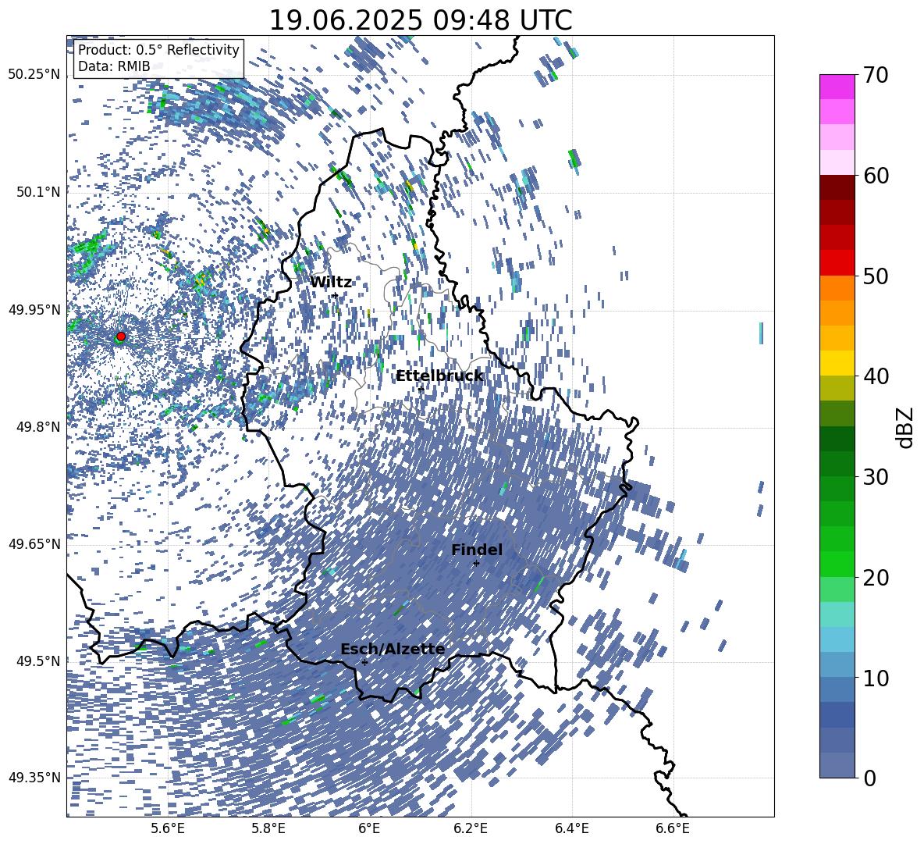Click the Wiltz location cross marker

point(336,295)
